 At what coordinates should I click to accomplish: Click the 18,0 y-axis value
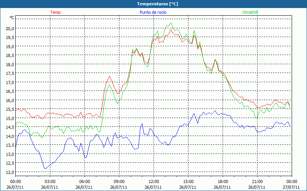10,64
